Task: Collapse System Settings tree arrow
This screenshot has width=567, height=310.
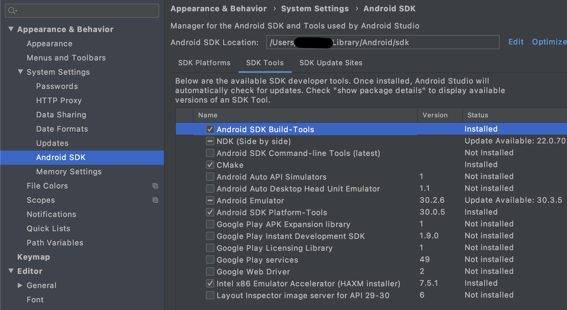Action: tap(20, 72)
